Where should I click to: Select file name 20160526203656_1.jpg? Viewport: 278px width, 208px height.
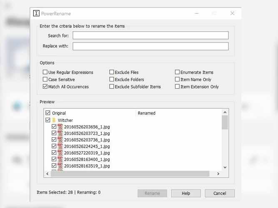coord(87,127)
